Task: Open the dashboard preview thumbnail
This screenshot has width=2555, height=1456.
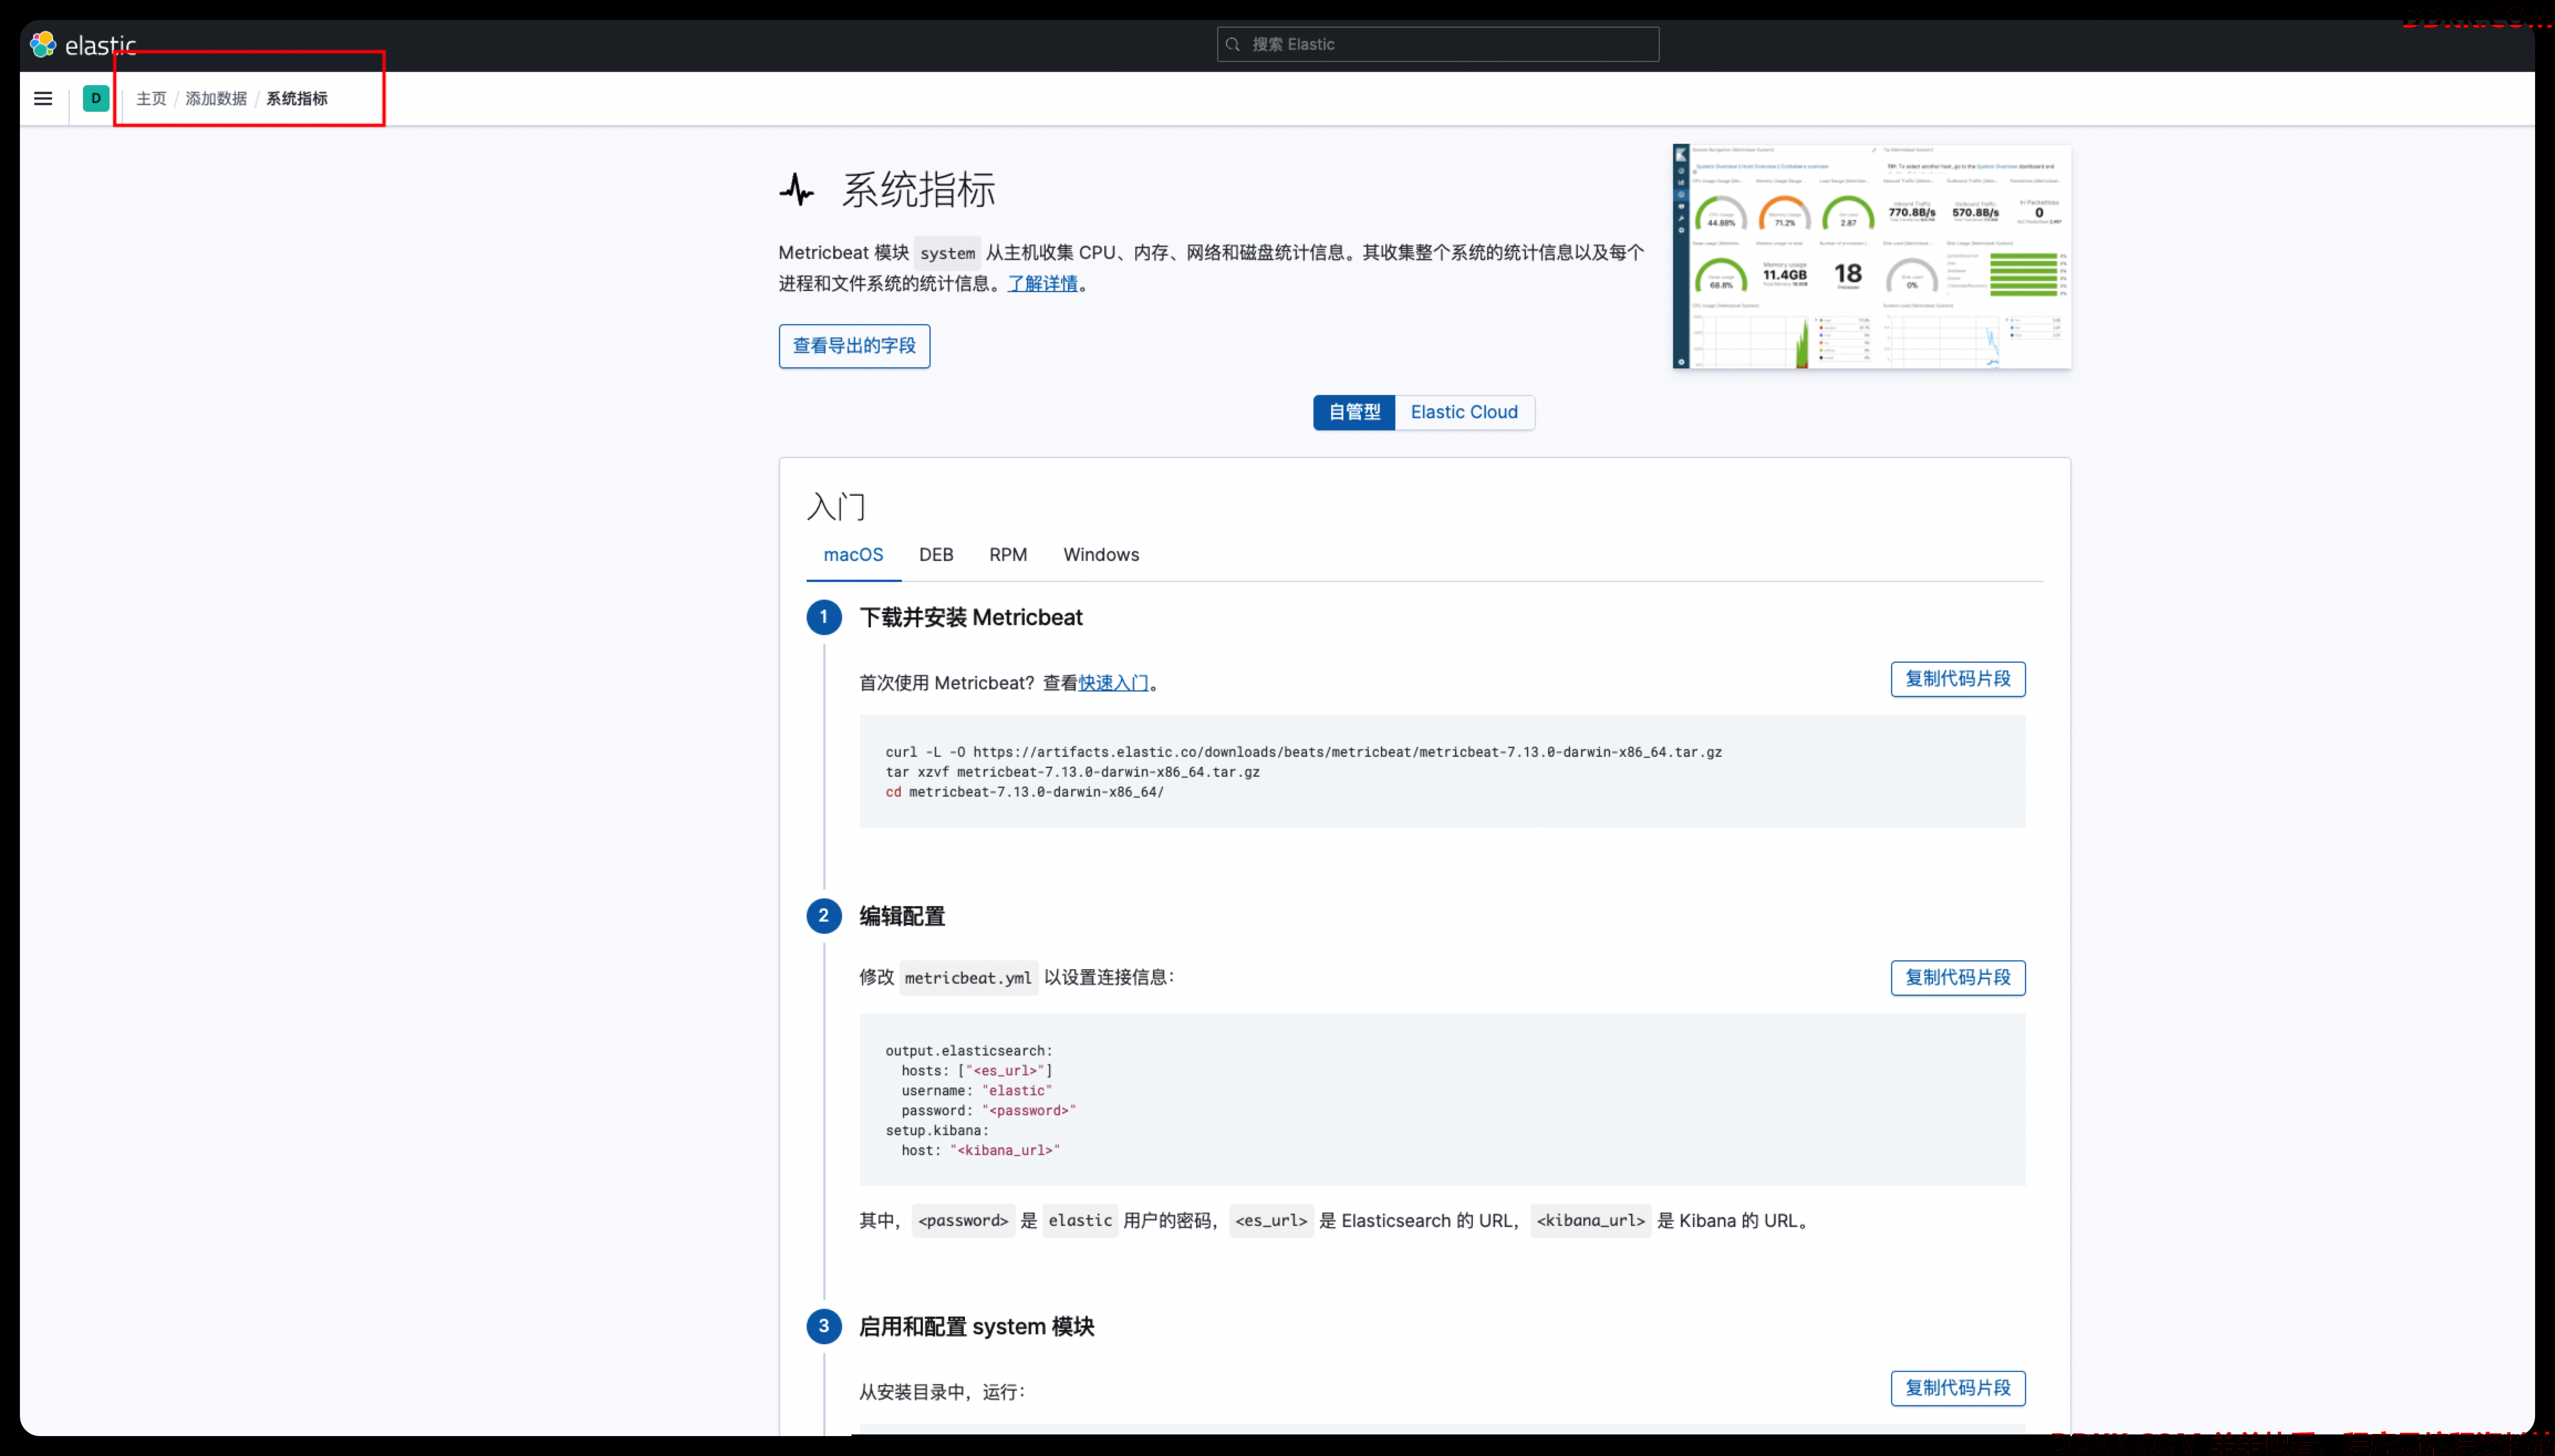Action: tap(1871, 256)
